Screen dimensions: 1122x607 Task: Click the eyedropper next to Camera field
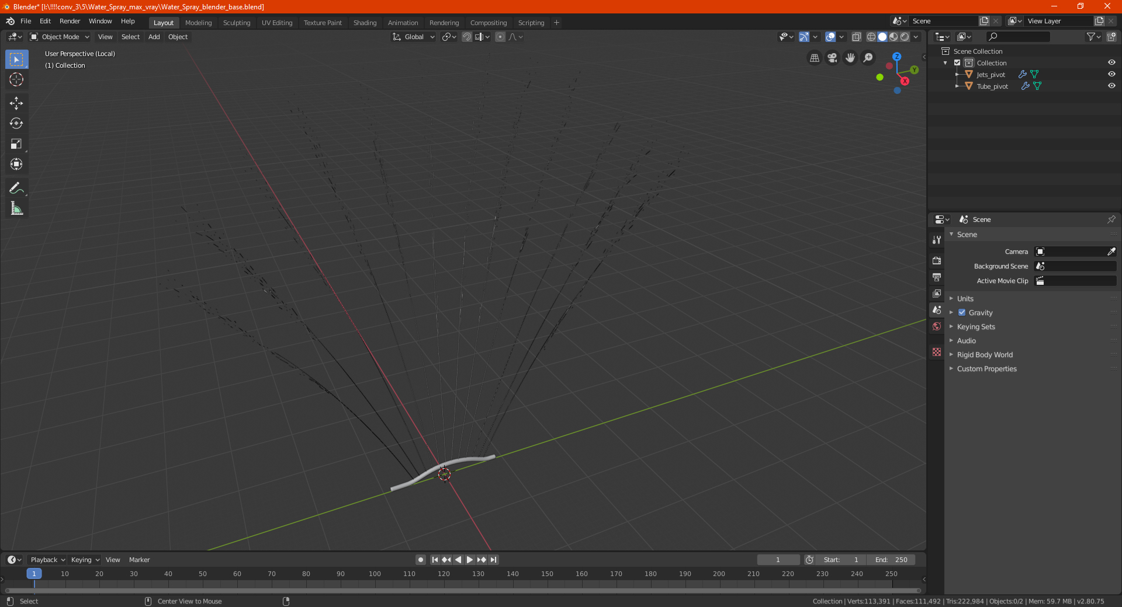[1111, 252]
